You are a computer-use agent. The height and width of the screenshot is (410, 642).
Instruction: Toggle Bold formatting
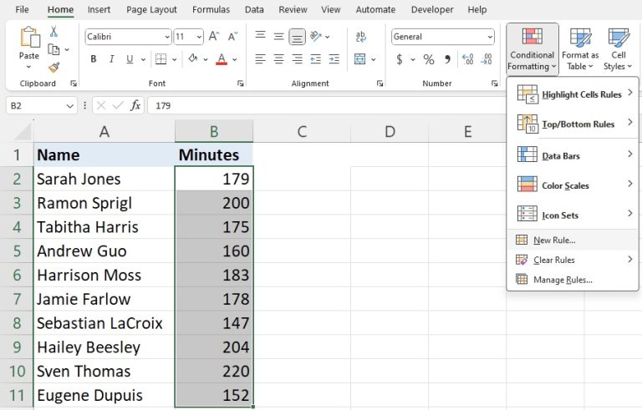tap(94, 59)
